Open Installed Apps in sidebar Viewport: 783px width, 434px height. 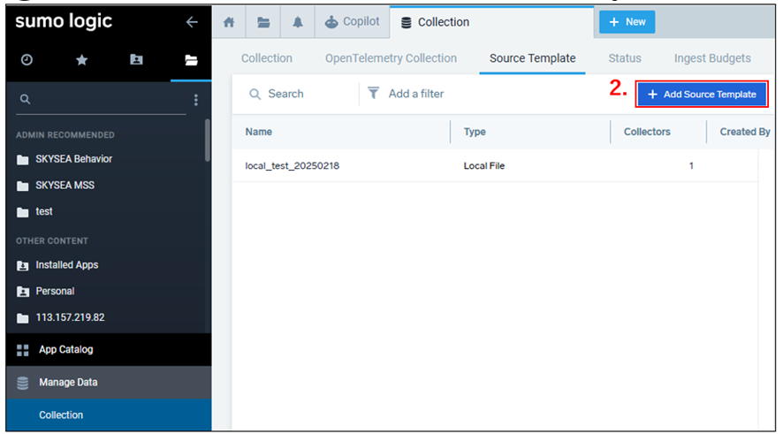point(67,265)
